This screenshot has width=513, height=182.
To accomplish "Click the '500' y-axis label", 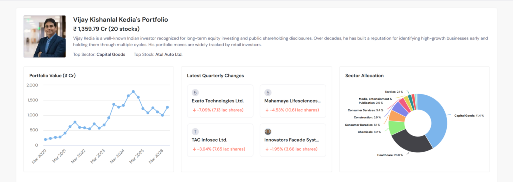I will click(34, 130).
